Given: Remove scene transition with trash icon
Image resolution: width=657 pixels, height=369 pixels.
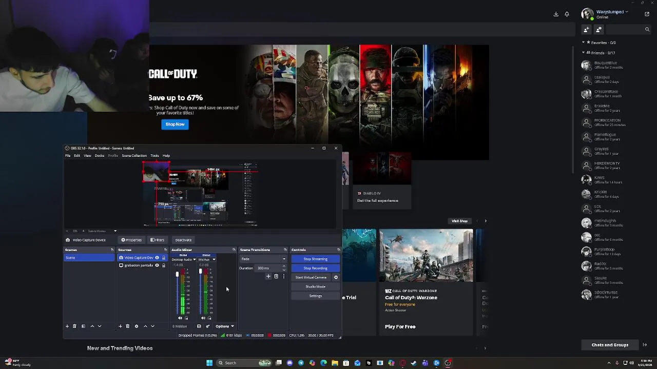Looking at the screenshot, I should coord(276,277).
